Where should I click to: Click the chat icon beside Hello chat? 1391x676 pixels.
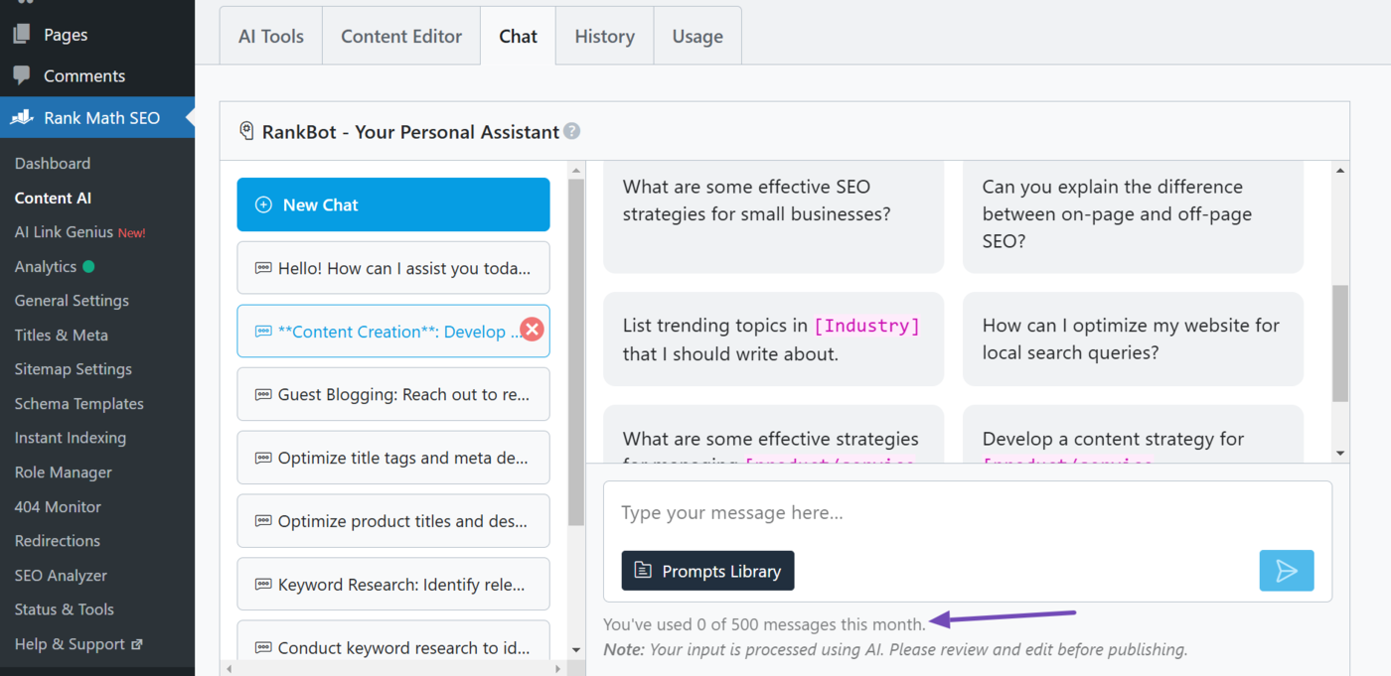click(263, 268)
